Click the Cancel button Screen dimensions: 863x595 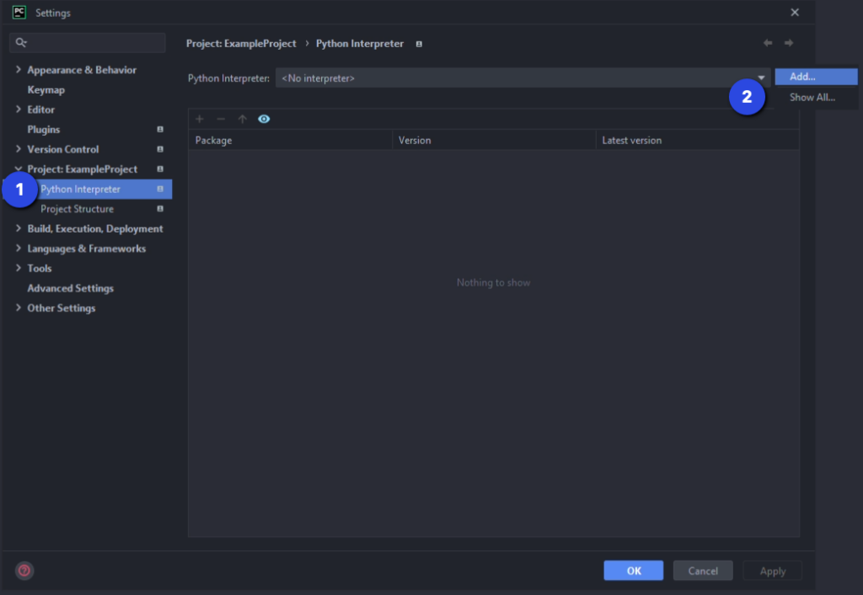point(703,571)
